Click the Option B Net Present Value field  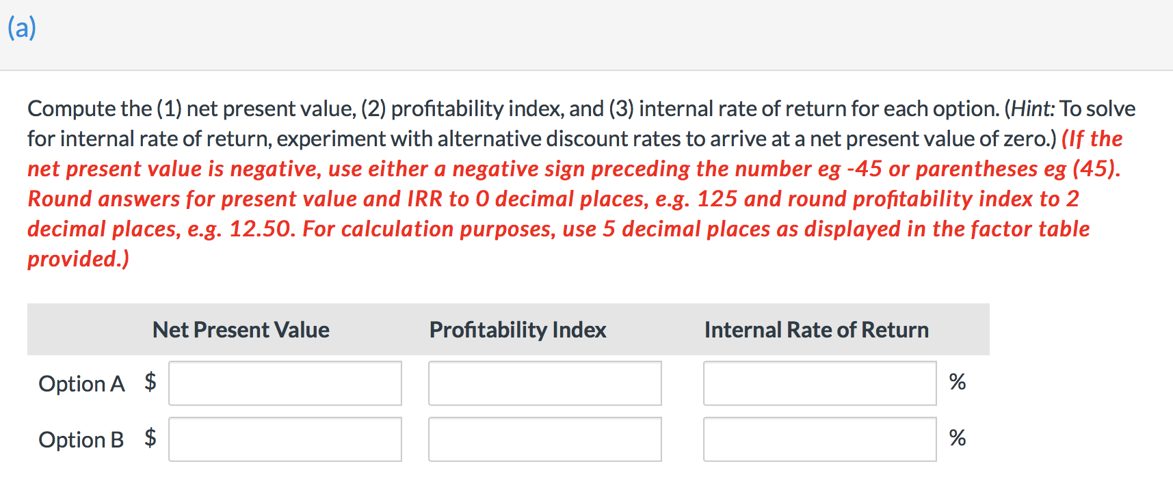(x=285, y=439)
